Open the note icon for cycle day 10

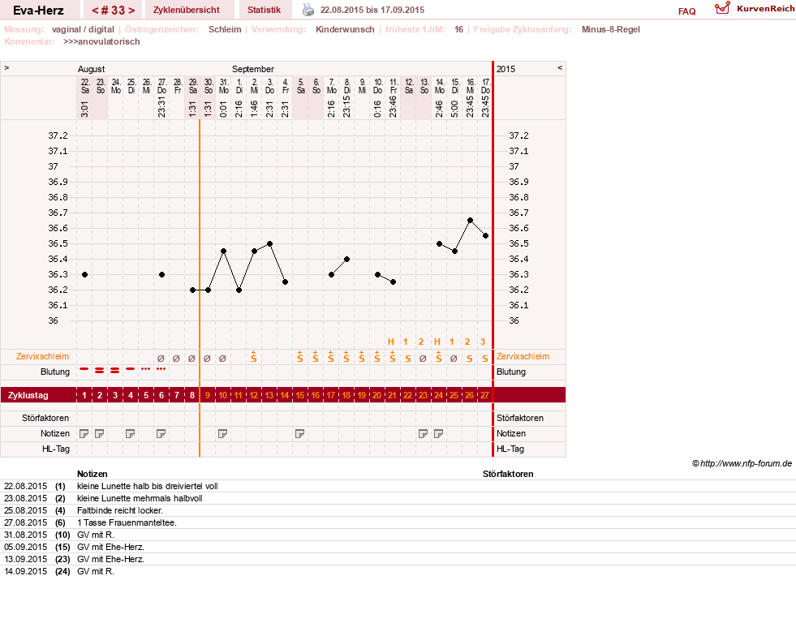(222, 434)
